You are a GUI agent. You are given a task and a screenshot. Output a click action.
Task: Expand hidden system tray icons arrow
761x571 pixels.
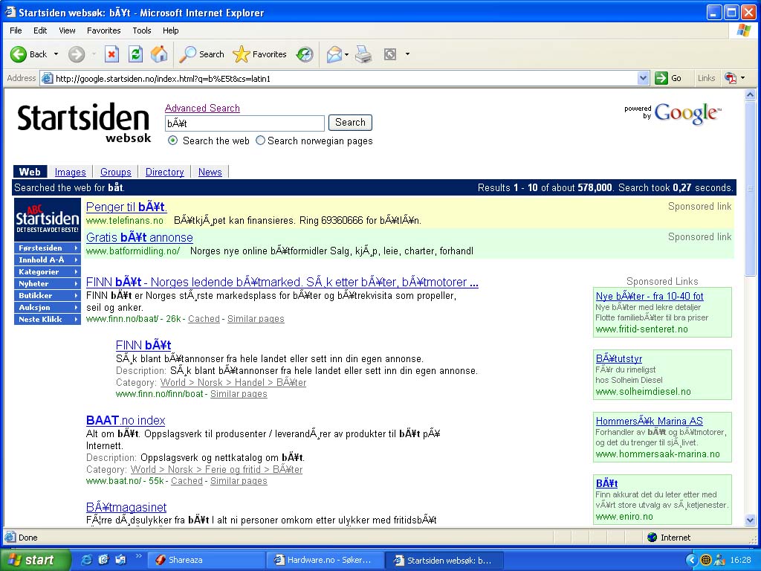[692, 560]
